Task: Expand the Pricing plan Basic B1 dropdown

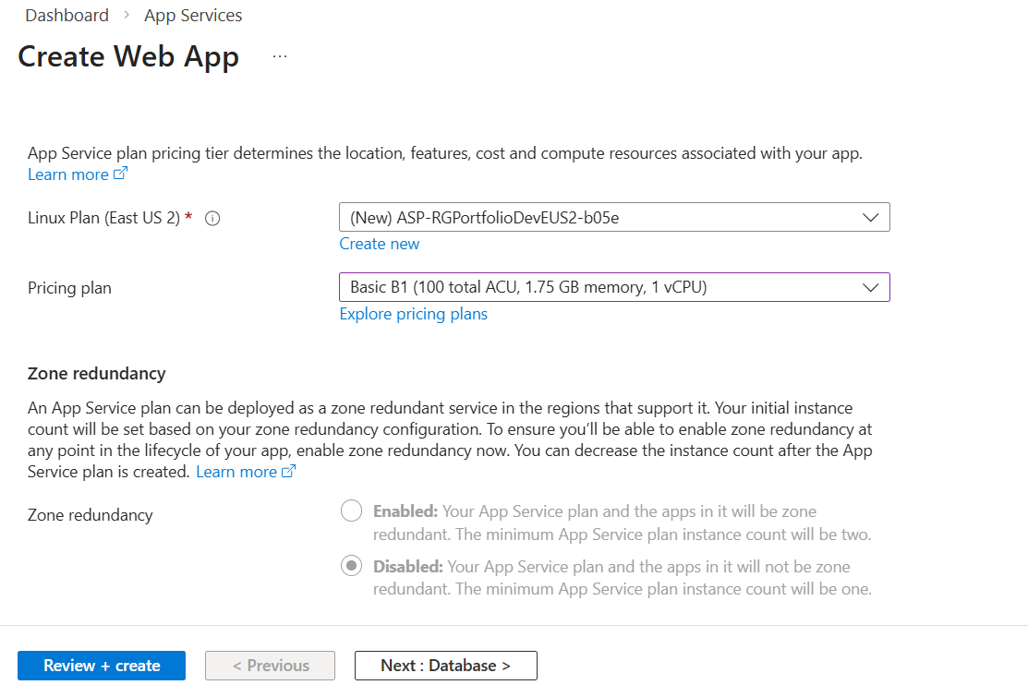Action: pos(600,287)
